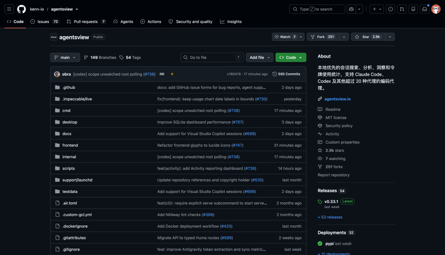Click the kenn organization avatar beside agentsview
This screenshot has width=445, height=255.
54,37
